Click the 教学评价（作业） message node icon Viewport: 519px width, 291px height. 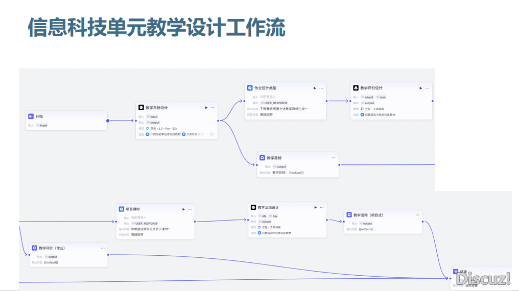(34, 248)
